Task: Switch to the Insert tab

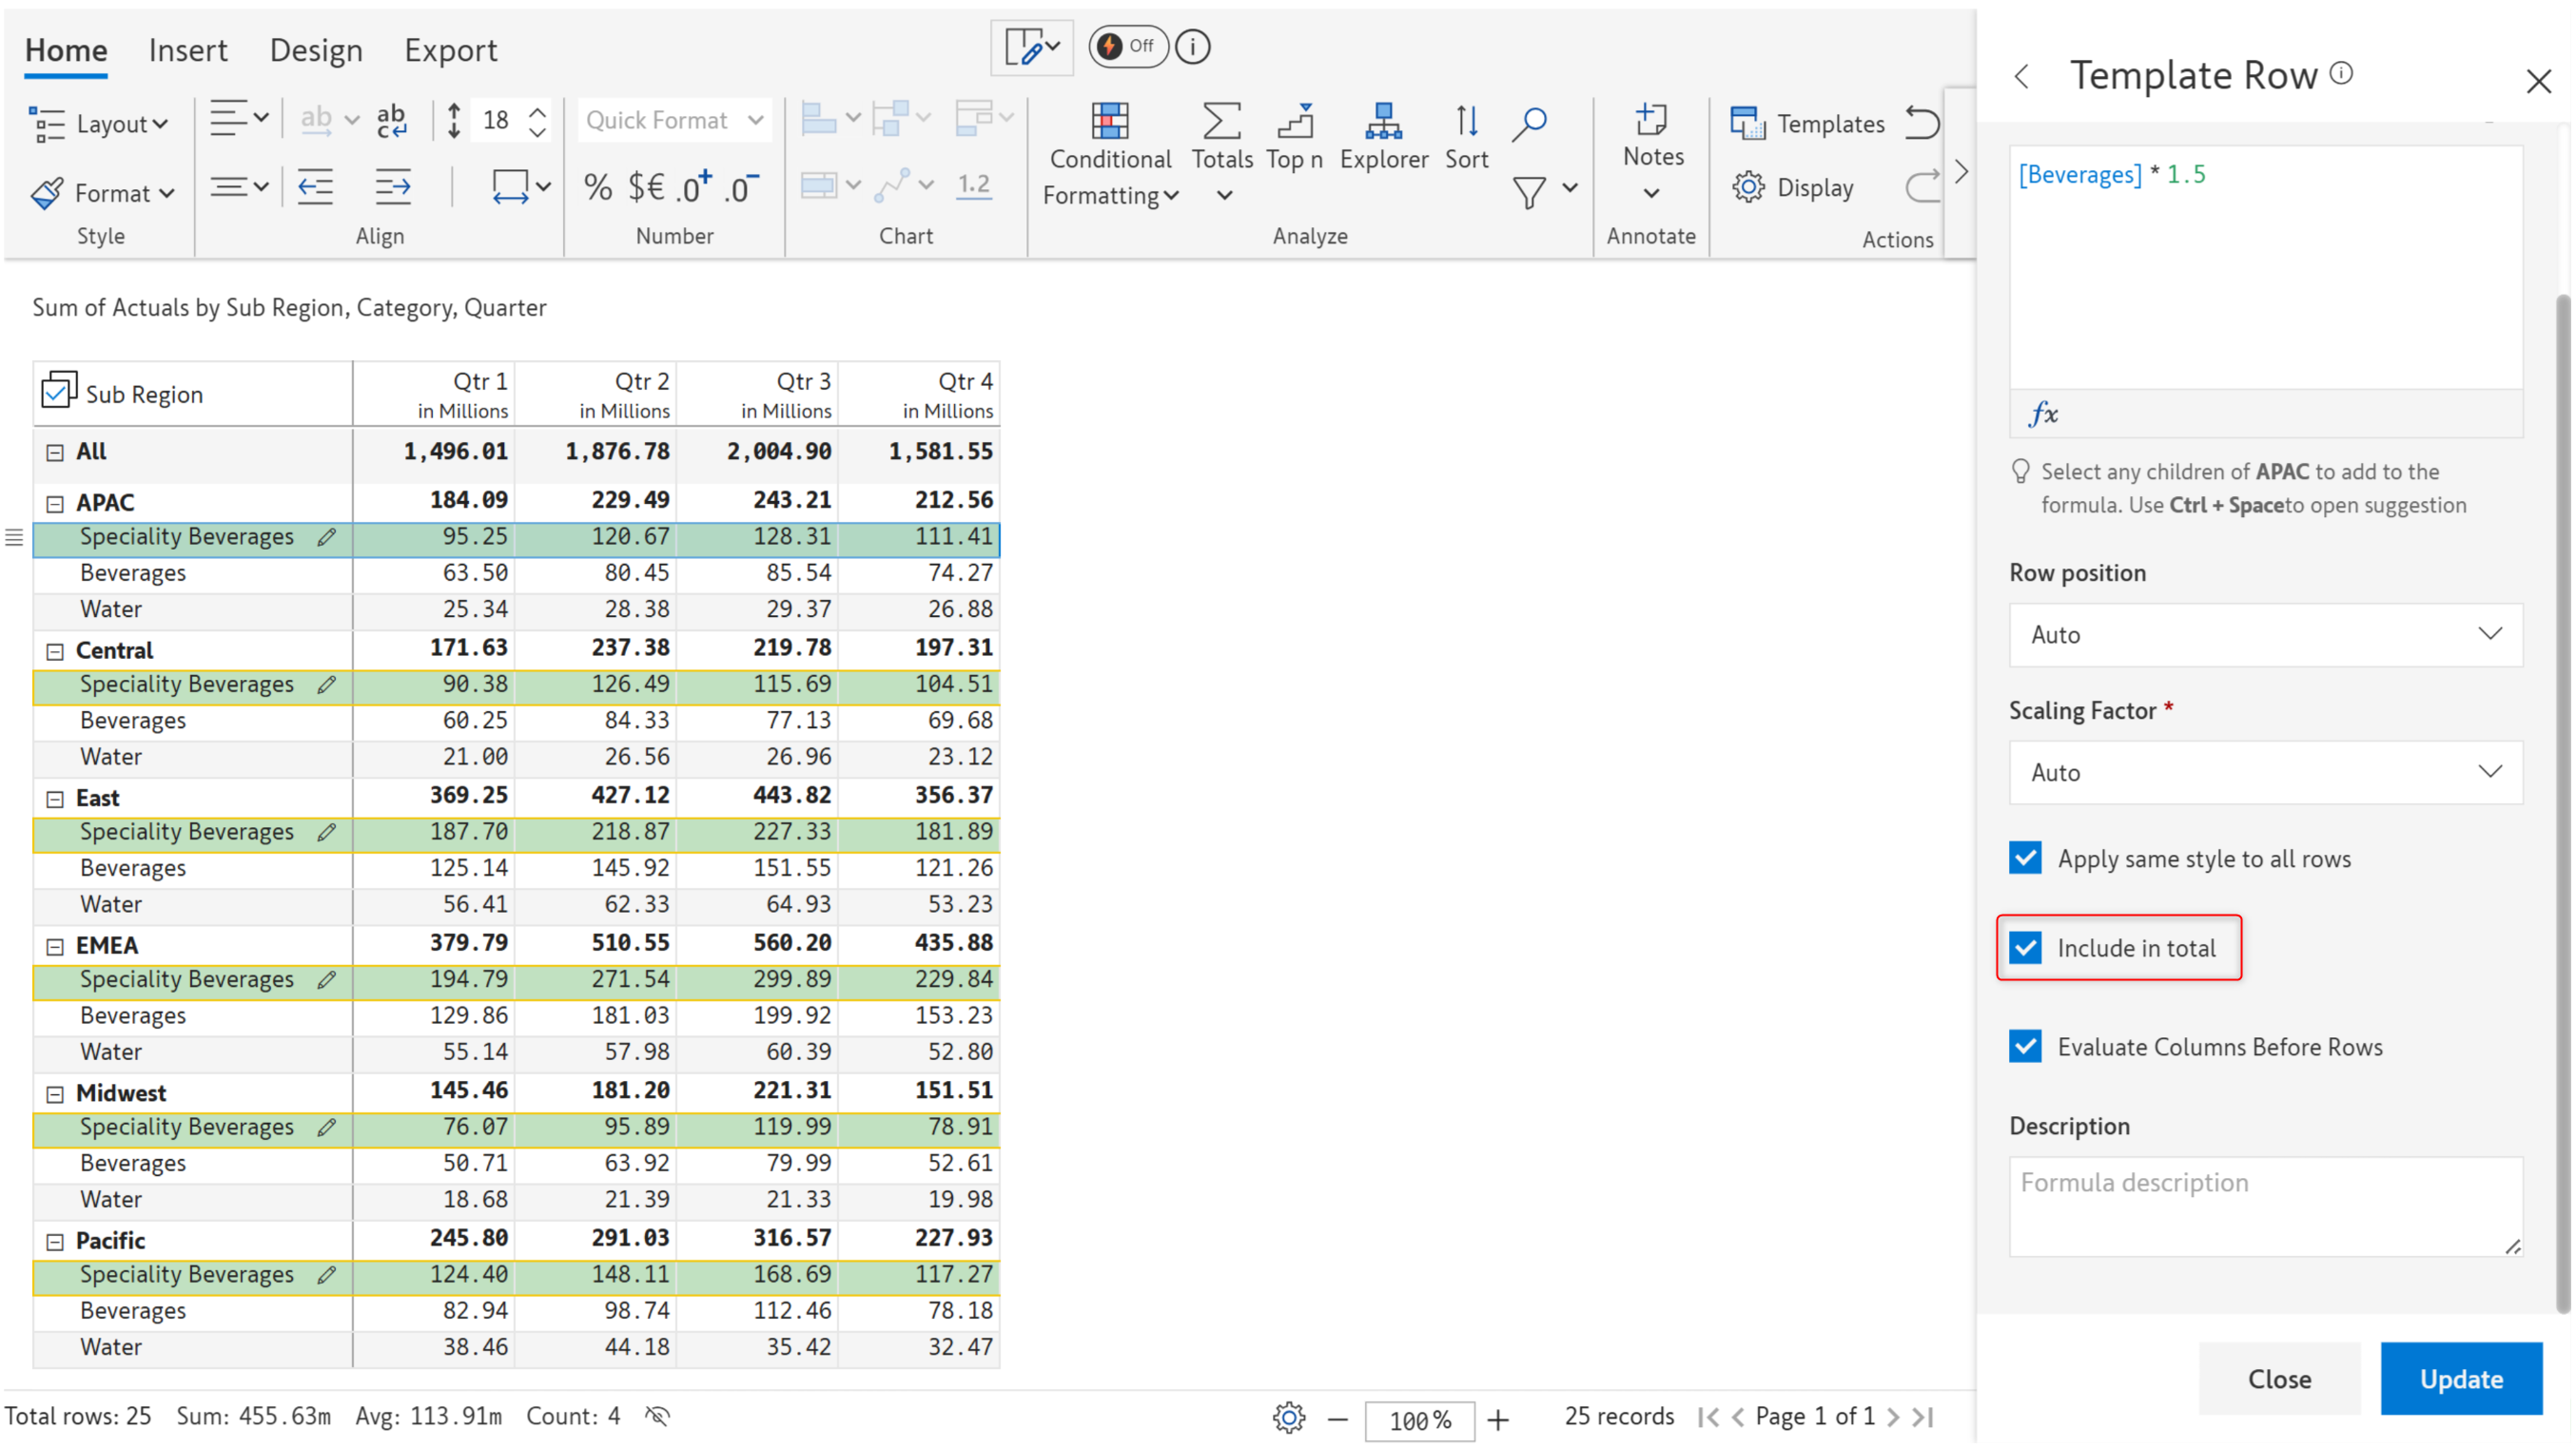Action: [x=187, y=50]
